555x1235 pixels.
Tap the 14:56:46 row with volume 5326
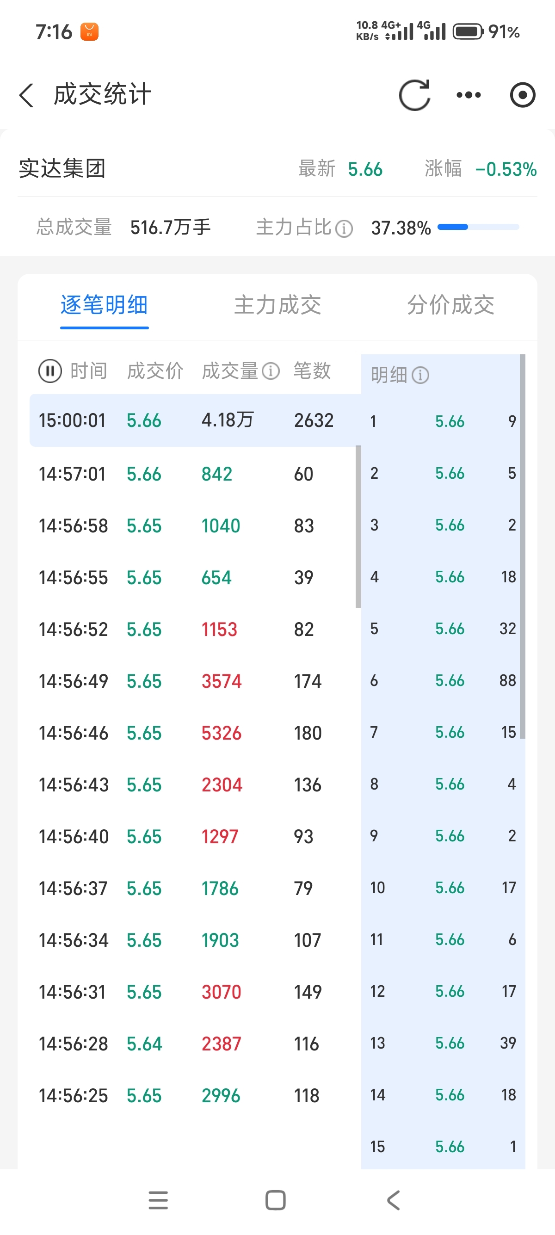[x=192, y=733]
